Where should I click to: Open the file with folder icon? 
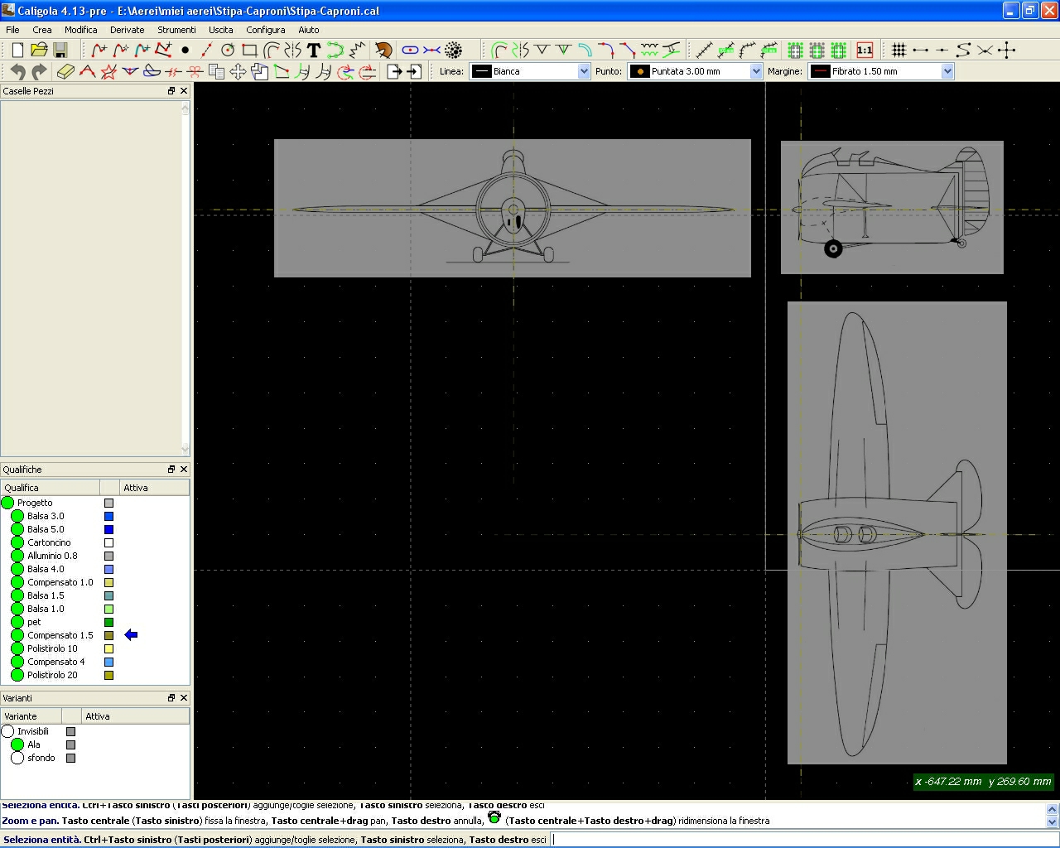[39, 51]
